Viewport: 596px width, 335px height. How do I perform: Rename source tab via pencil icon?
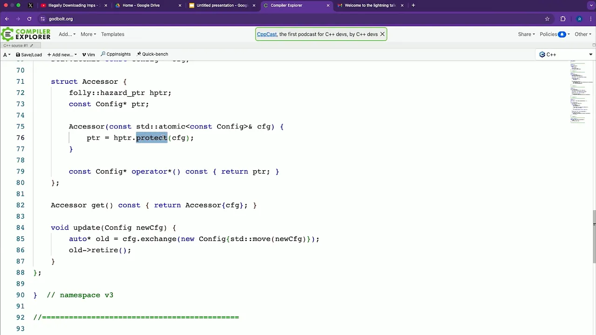click(x=32, y=46)
